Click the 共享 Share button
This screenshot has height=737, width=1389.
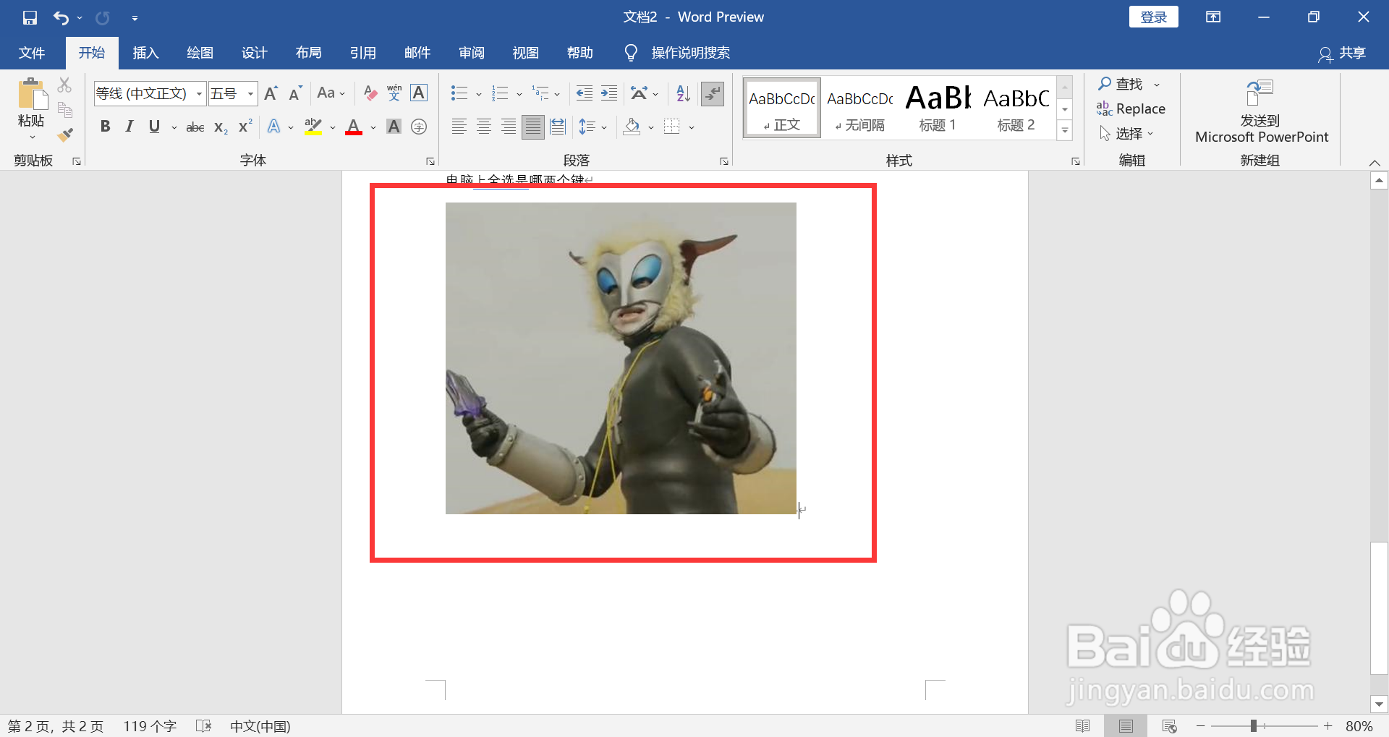(1342, 54)
